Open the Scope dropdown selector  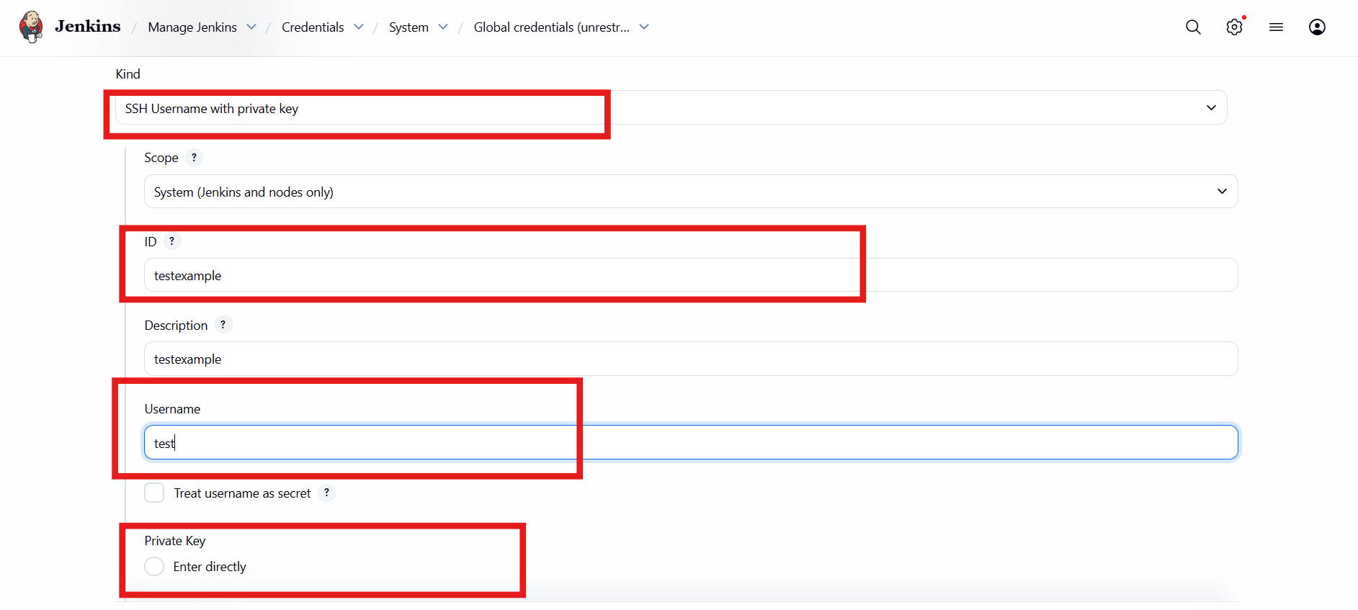(690, 192)
